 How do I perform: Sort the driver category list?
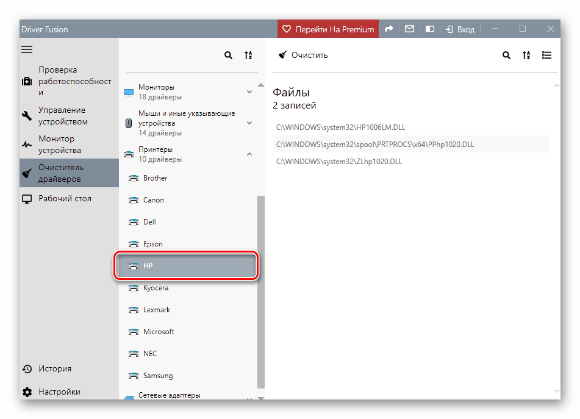click(x=248, y=56)
